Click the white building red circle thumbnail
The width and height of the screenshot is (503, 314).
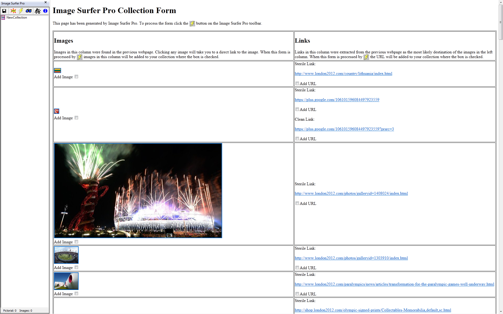66,281
